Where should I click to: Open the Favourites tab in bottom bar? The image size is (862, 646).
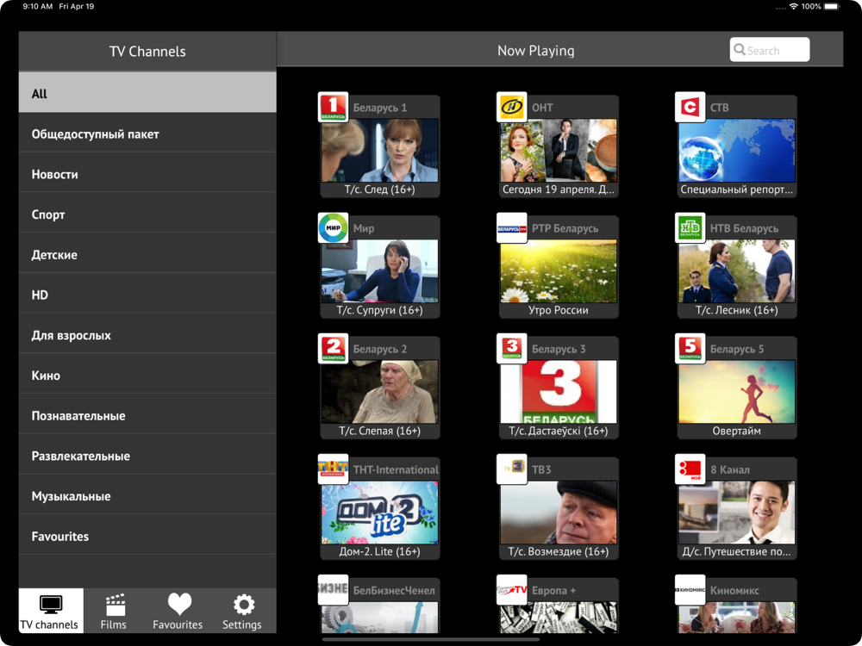tap(178, 611)
